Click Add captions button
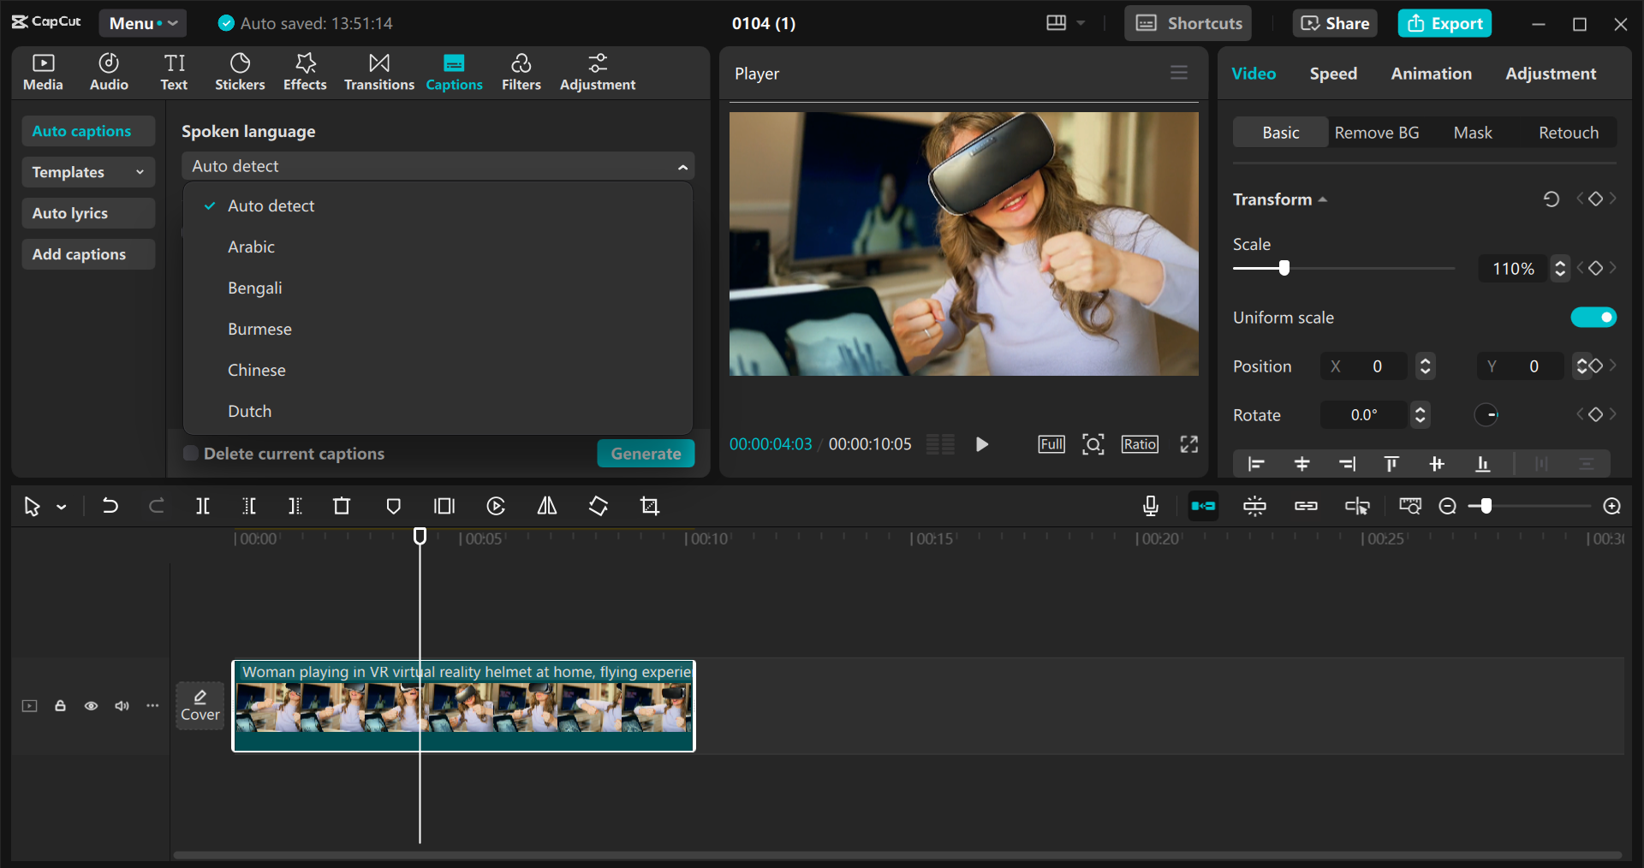The height and width of the screenshot is (868, 1644). [x=87, y=254]
